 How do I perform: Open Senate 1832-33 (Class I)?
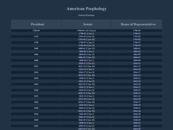pyautogui.click(x=86, y=96)
